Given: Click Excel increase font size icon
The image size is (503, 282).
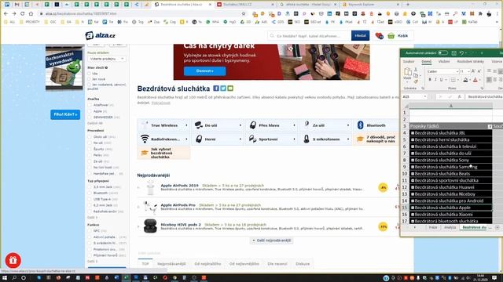Looking at the screenshot, I should tap(473, 71).
